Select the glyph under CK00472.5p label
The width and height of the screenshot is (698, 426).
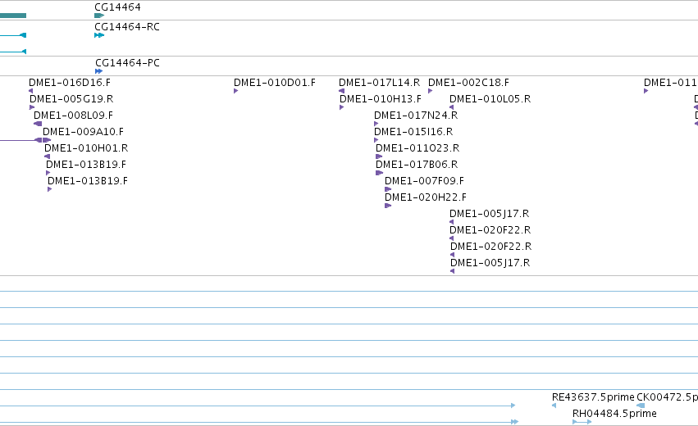[x=641, y=406]
